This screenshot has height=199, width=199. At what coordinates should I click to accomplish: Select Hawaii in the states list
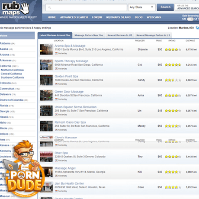tap(4, 117)
